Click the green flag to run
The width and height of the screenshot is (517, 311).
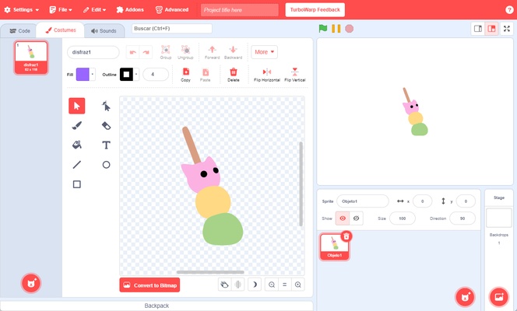323,29
